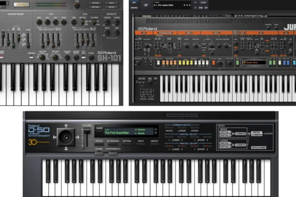The image size is (296, 197).
Task: Open HELP on the D-50 panel
Action: [x=141, y=144]
